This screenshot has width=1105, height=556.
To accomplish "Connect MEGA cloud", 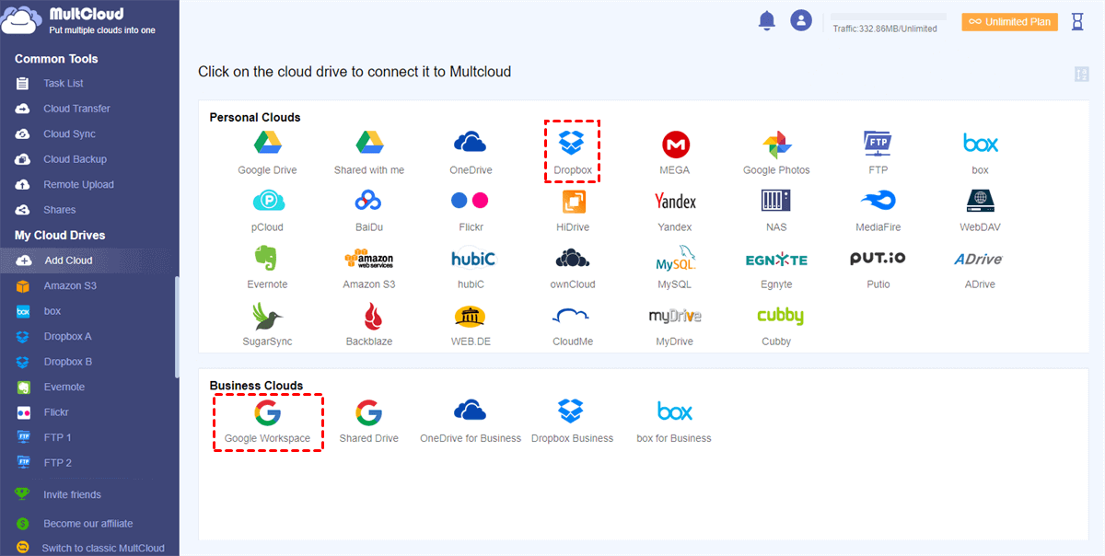I will point(675,152).
